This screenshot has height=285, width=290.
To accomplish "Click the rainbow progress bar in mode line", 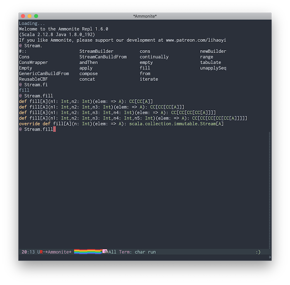I will (x=88, y=251).
